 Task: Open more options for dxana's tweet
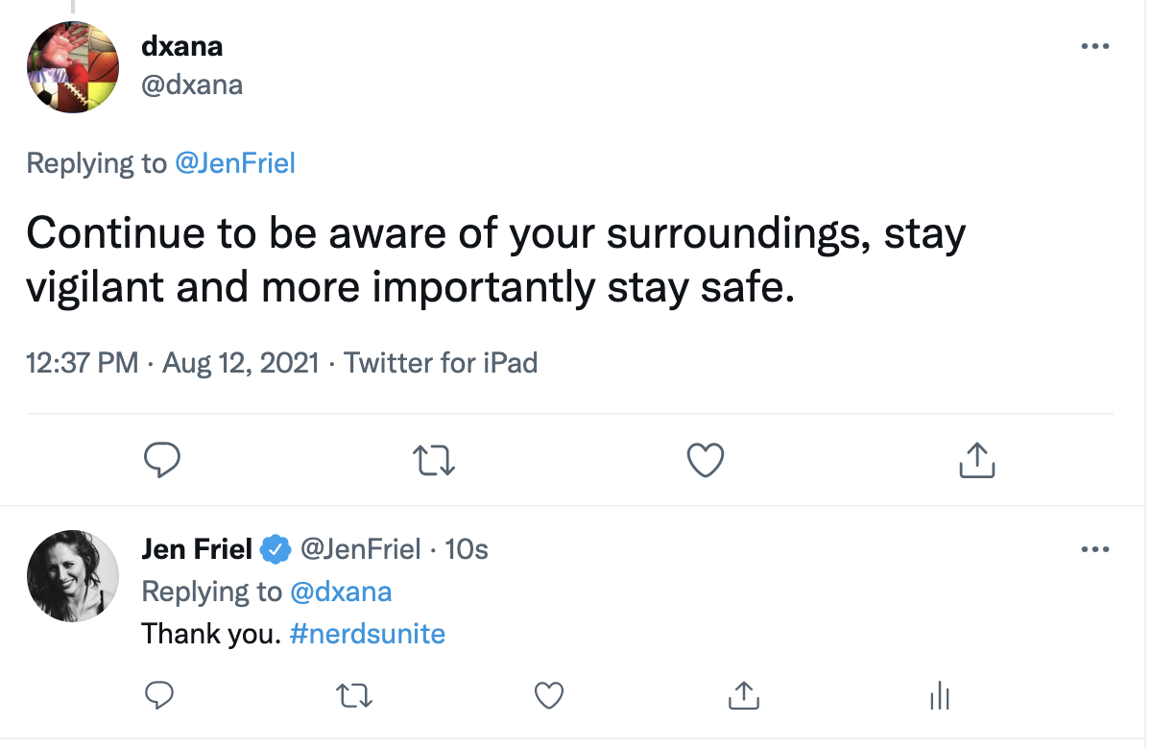tap(1094, 46)
